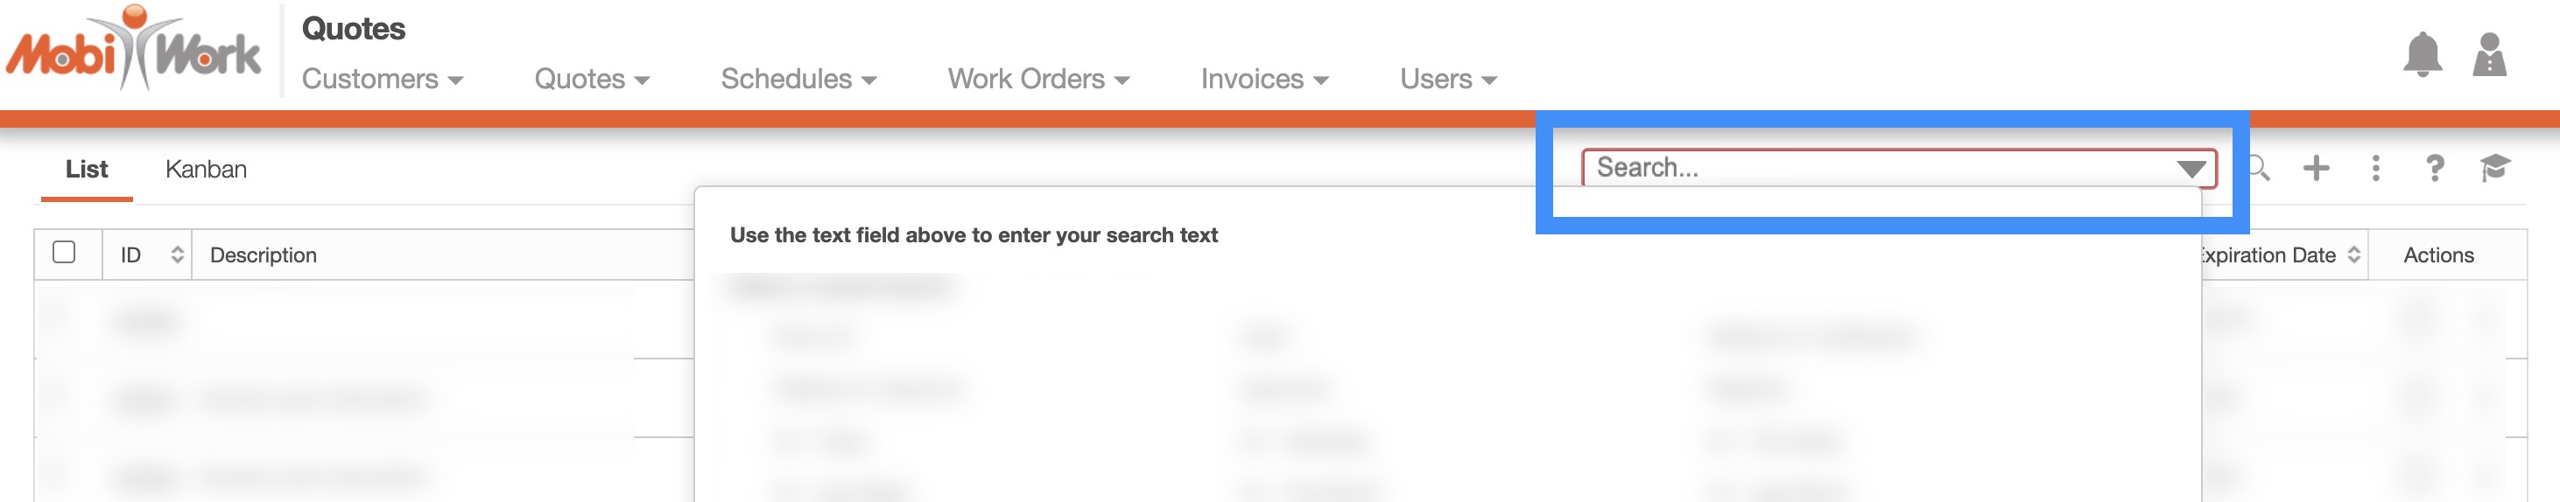Expand the Customers menu
The height and width of the screenshot is (502, 2560).
click(x=382, y=80)
